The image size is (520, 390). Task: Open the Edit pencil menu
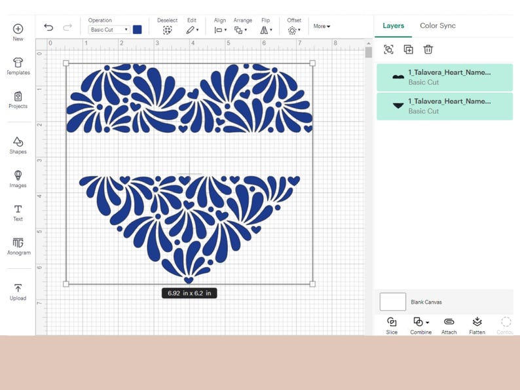(x=192, y=30)
